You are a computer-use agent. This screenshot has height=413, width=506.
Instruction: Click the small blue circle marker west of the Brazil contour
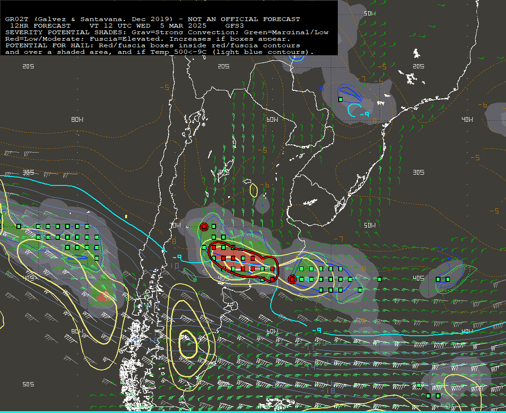[x=321, y=89]
